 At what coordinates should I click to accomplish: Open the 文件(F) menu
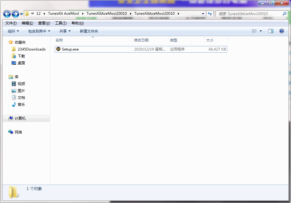(11, 23)
